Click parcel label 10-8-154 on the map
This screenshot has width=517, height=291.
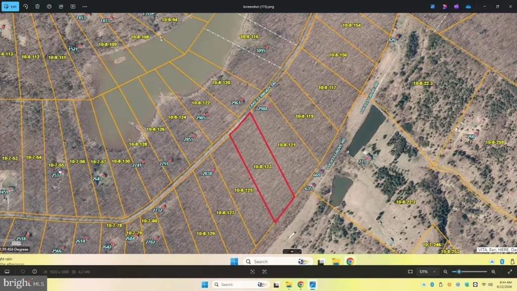point(351,25)
